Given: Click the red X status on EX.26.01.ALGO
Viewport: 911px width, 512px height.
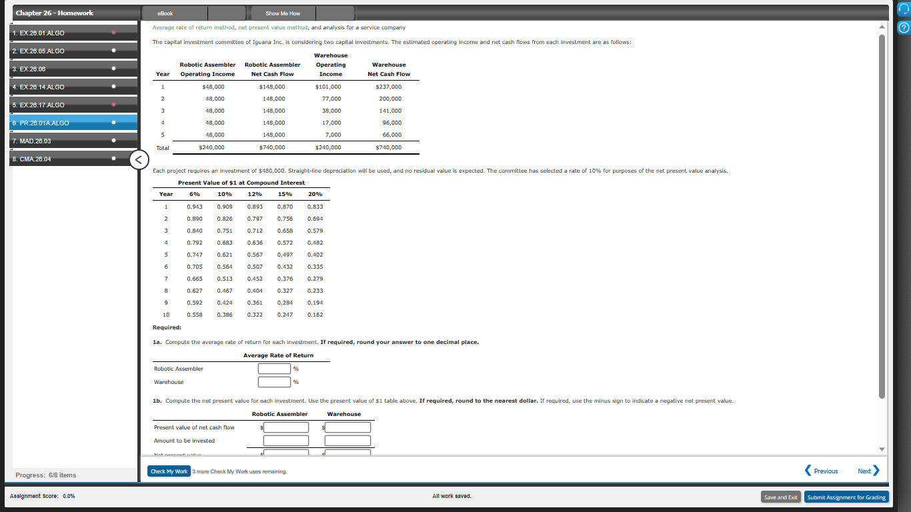Looking at the screenshot, I should 114,32.
